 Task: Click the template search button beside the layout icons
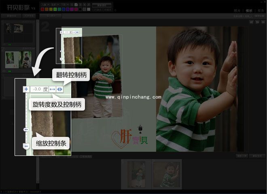click(x=102, y=5)
